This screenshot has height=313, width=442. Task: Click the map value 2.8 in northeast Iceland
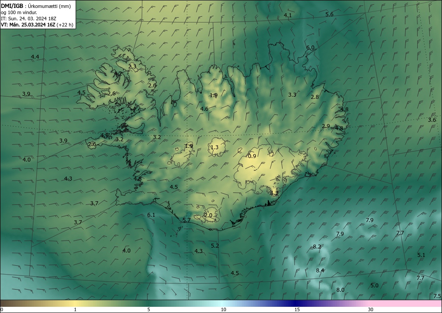315,97
